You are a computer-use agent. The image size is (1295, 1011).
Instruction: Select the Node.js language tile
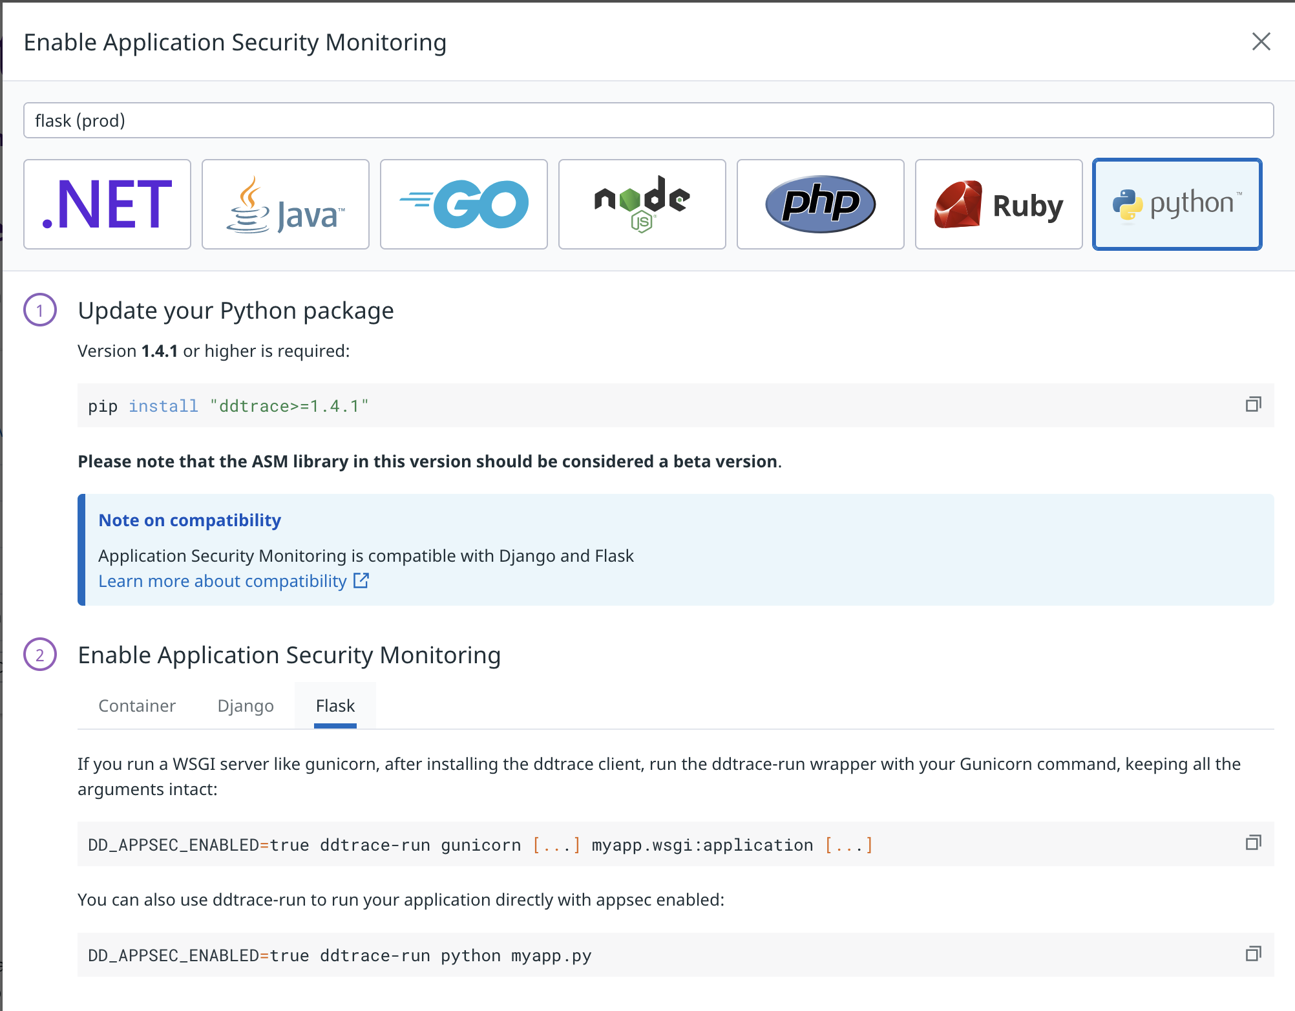(642, 204)
